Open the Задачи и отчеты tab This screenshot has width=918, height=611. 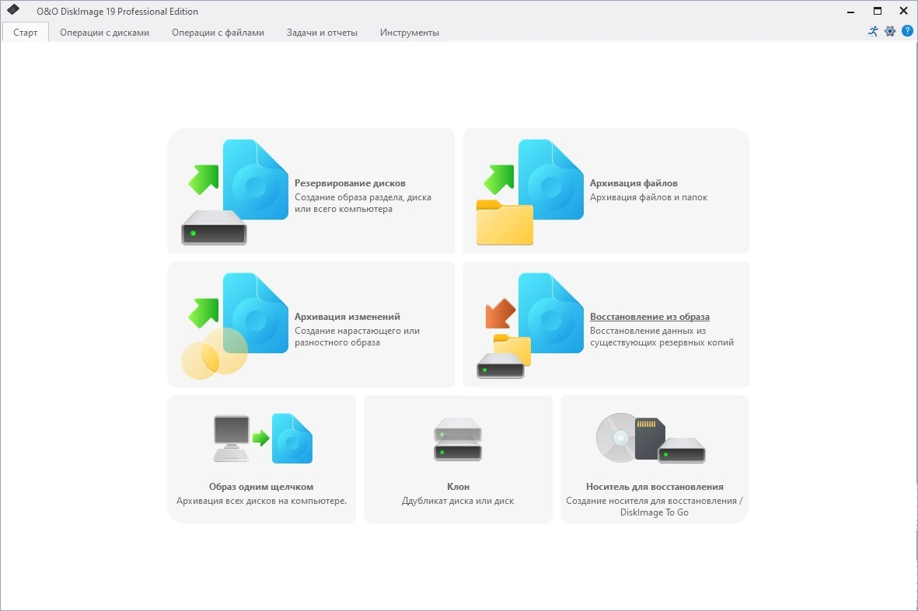(x=322, y=32)
